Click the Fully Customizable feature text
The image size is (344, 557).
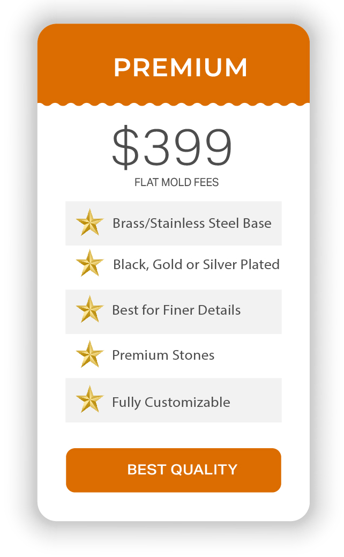171,403
